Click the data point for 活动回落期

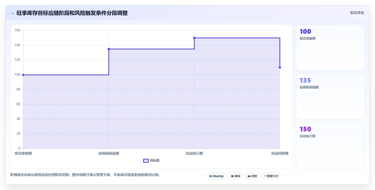(x=280, y=68)
